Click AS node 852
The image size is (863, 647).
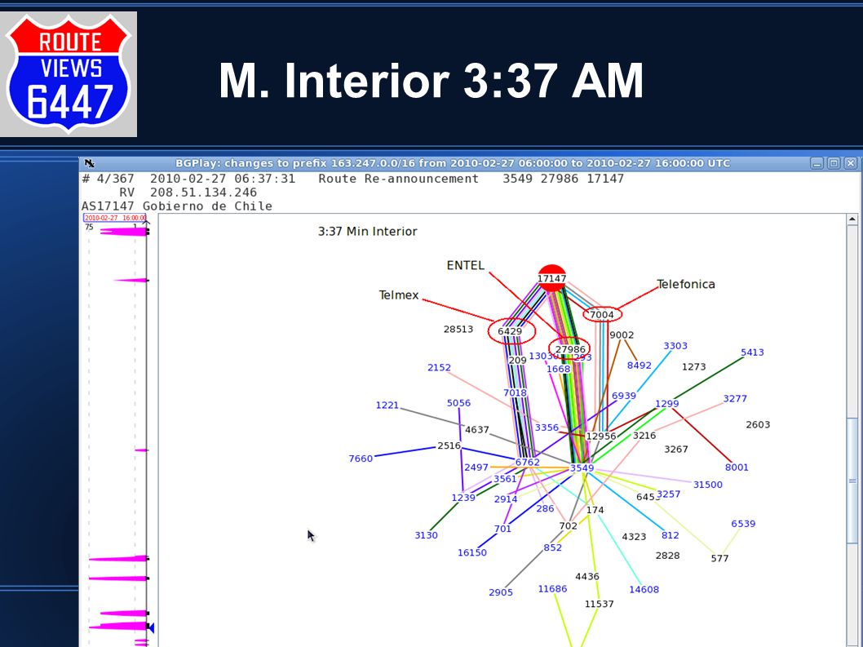coord(552,547)
